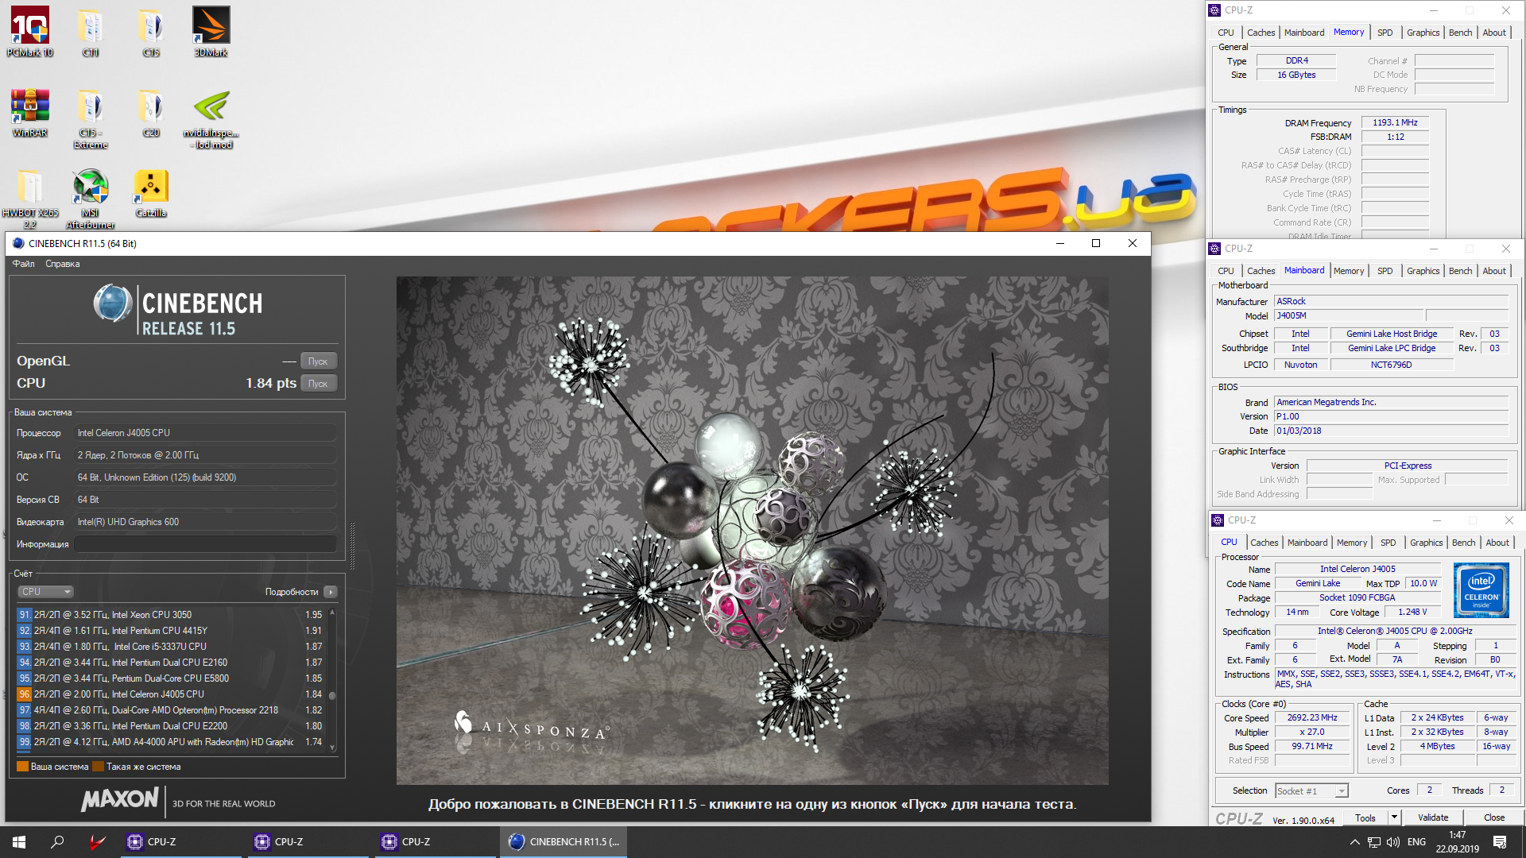Click the CPU-Z Validate button

(1433, 817)
